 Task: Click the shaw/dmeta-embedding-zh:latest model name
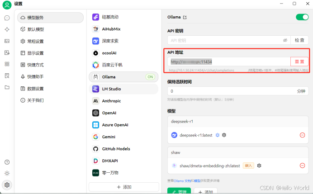(x=209, y=166)
